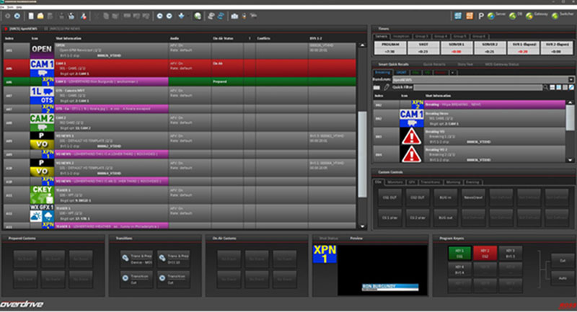Toggle the KEY 3 program keyer
The width and height of the screenshot is (577, 312).
point(508,252)
